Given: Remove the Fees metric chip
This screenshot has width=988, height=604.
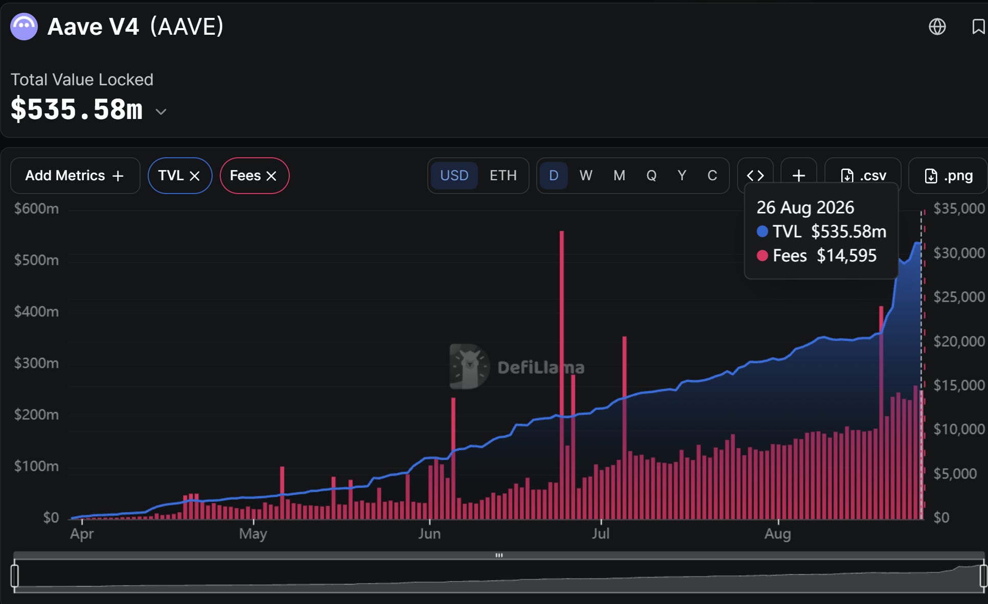Looking at the screenshot, I should 271,176.
